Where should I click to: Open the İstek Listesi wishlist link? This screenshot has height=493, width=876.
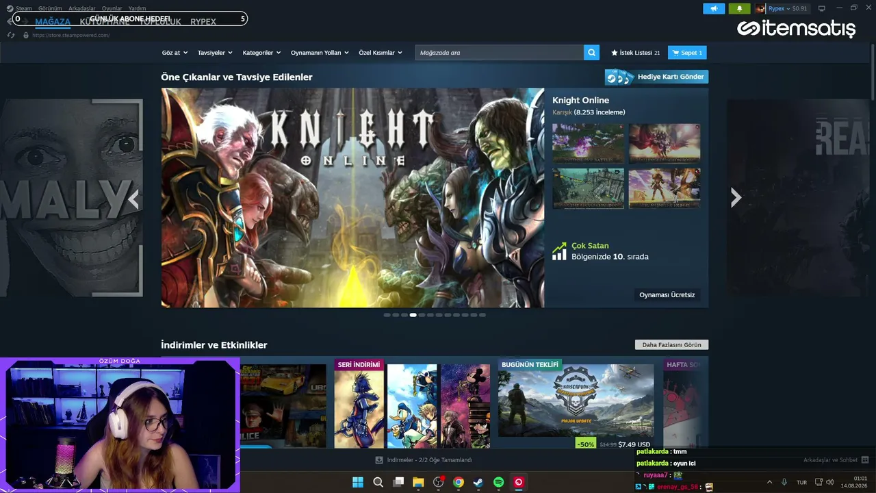click(x=636, y=53)
